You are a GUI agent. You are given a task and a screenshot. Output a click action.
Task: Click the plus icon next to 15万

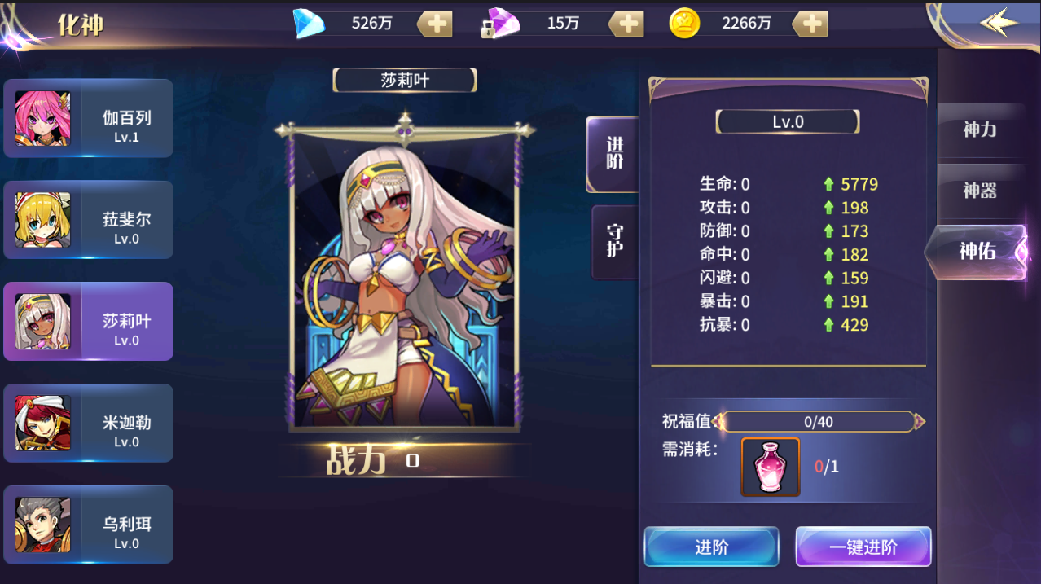[x=626, y=24]
